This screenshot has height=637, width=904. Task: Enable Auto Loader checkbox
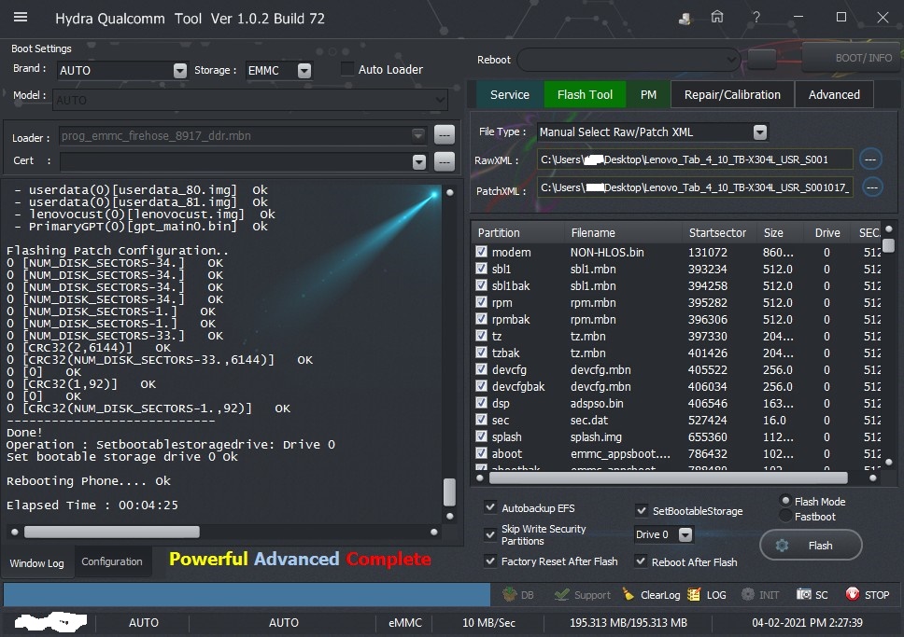[347, 69]
